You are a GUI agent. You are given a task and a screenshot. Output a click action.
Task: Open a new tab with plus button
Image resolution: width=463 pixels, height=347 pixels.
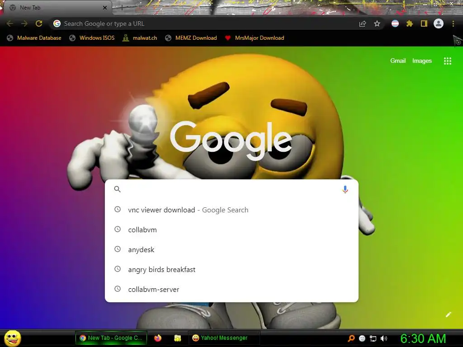tap(122, 8)
